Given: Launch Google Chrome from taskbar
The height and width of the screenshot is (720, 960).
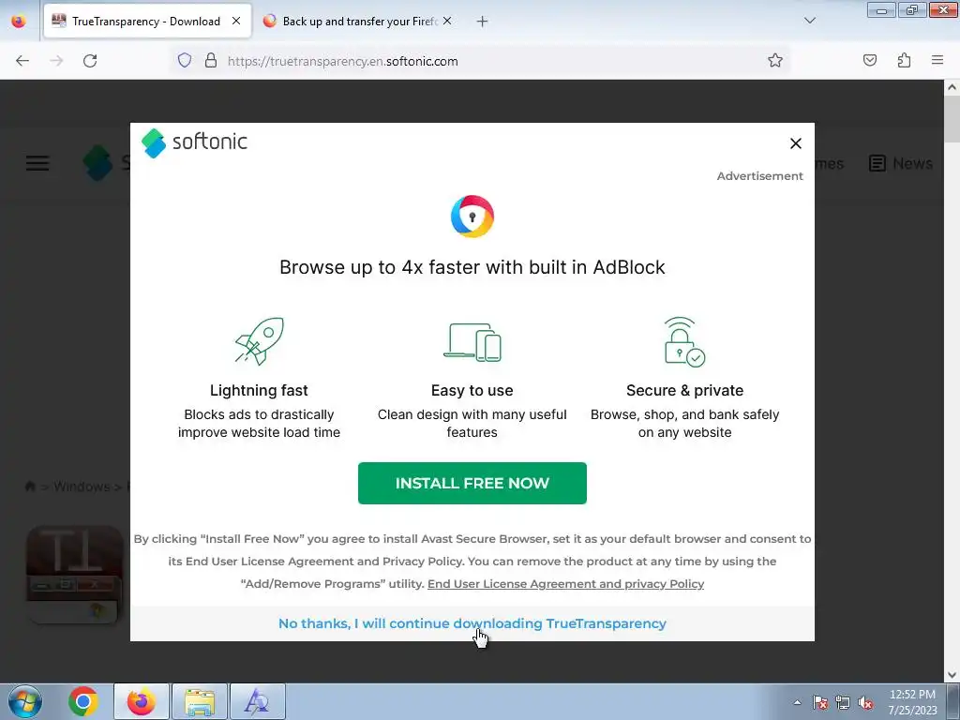Looking at the screenshot, I should 83,701.
